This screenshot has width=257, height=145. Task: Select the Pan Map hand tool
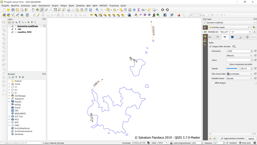click(33, 10)
